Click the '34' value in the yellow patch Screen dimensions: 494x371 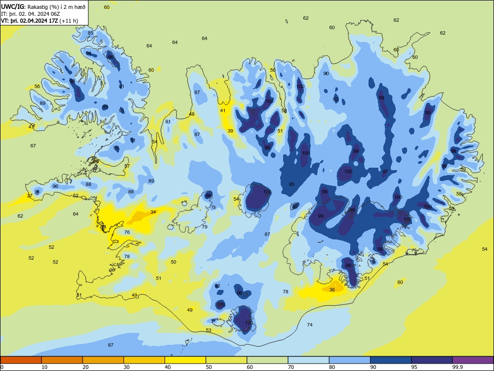(153, 212)
